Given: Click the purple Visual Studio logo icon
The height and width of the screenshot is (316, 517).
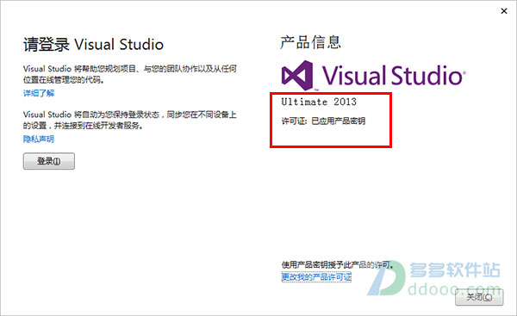Looking at the screenshot, I should 297,75.
